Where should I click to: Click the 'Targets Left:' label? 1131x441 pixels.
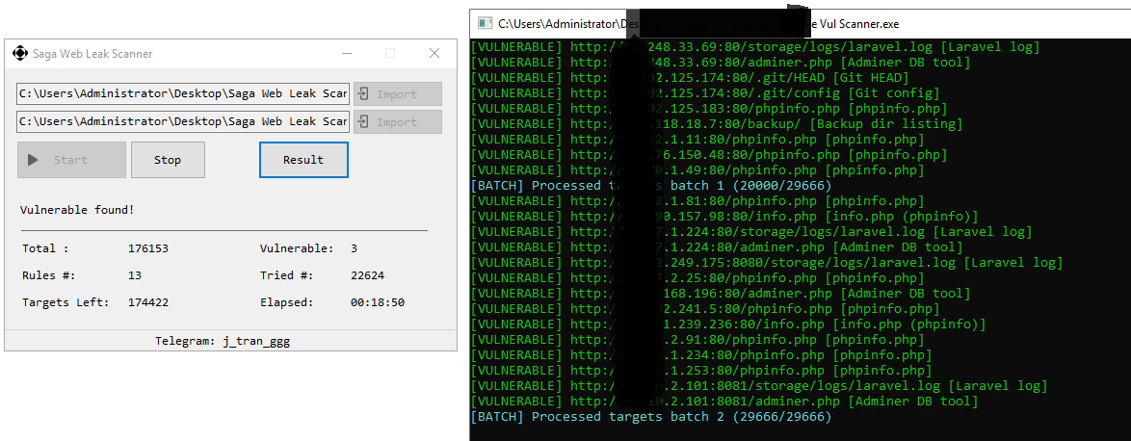66,302
